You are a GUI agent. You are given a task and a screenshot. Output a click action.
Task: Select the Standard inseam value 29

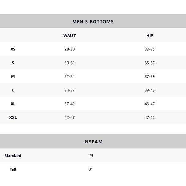tap(91, 156)
